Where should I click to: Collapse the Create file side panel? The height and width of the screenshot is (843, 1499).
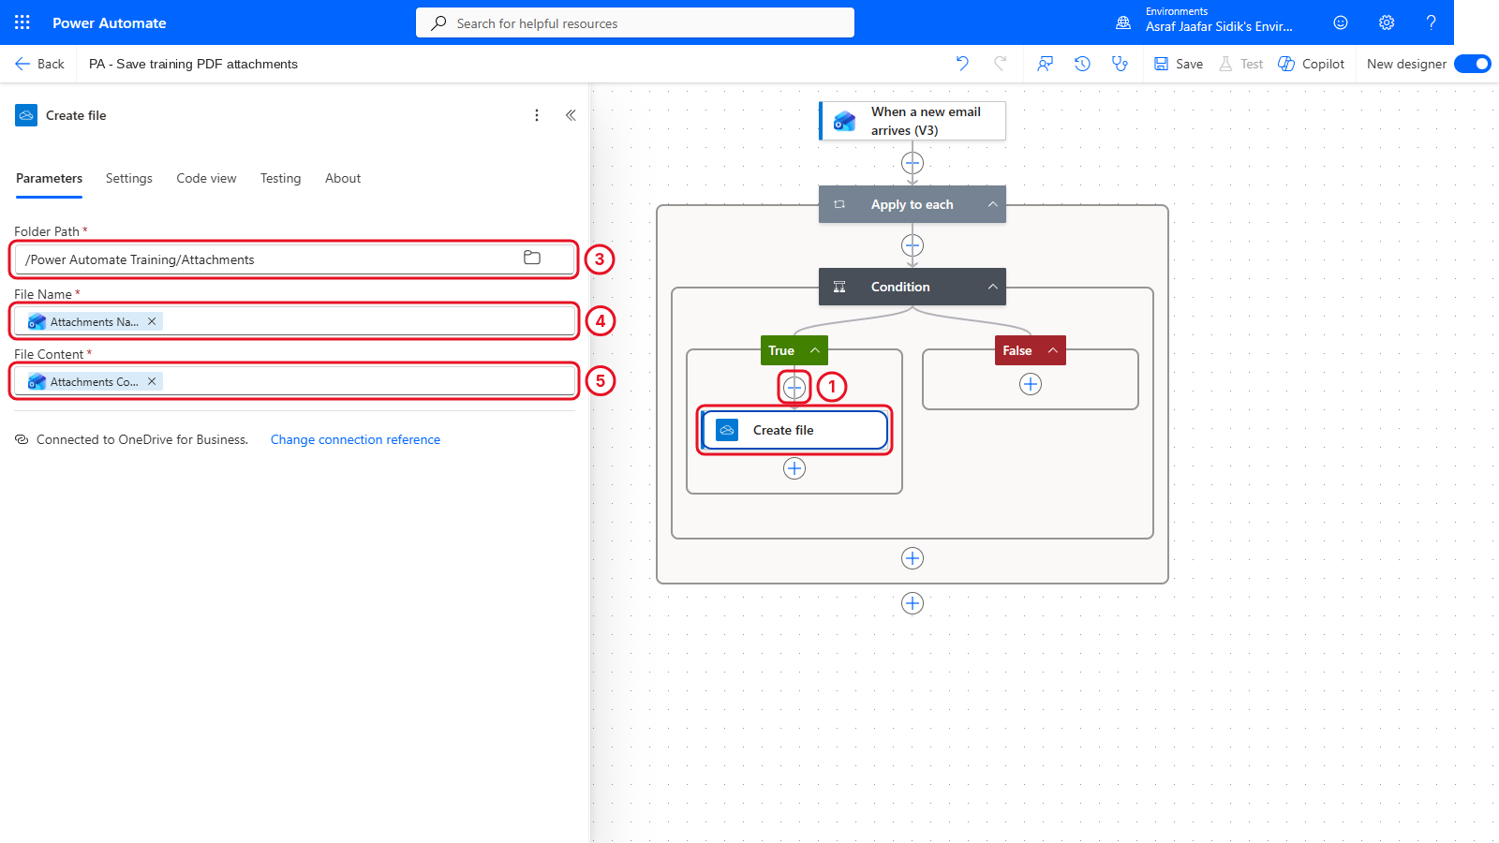click(571, 115)
